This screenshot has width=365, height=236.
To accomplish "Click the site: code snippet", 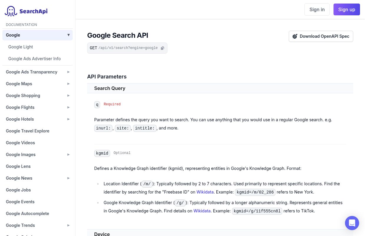I will coord(123,128).
